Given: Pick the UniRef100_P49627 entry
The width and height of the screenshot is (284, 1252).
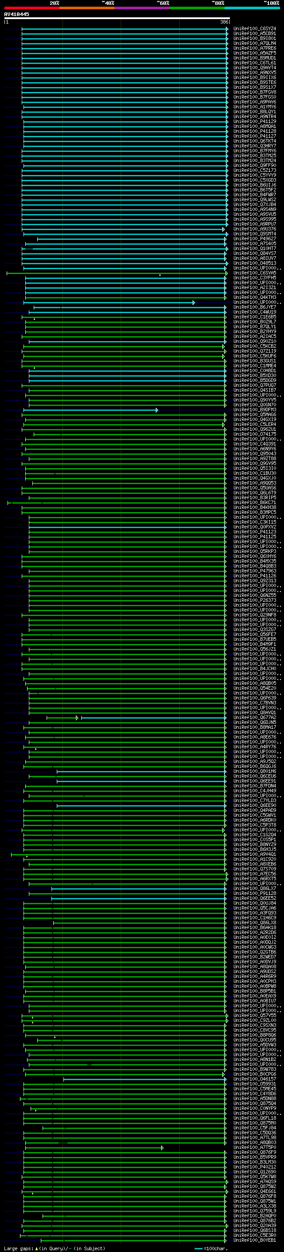Looking at the screenshot, I should coord(254,238).
